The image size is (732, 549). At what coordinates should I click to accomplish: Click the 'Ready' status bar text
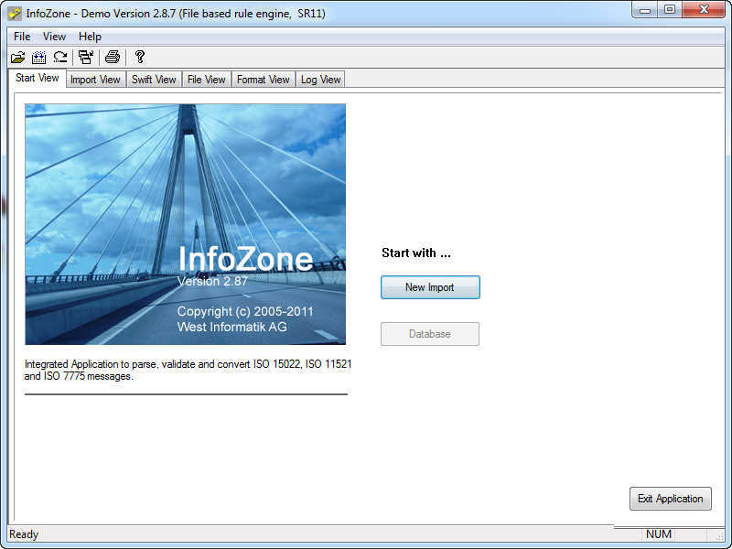(x=24, y=534)
